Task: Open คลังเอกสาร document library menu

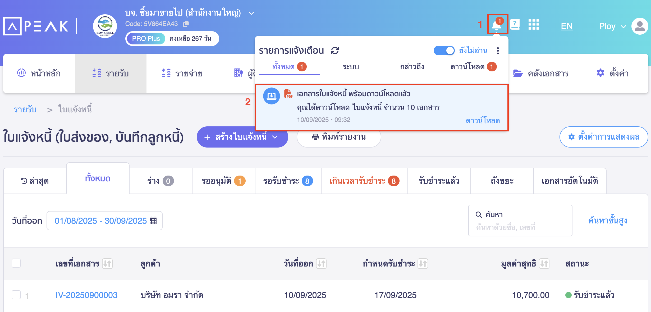Action: point(541,73)
